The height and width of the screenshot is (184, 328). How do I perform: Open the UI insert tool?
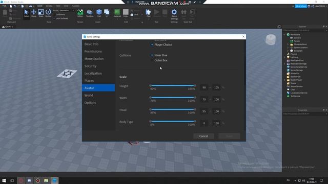pyautogui.click(x=107, y=13)
